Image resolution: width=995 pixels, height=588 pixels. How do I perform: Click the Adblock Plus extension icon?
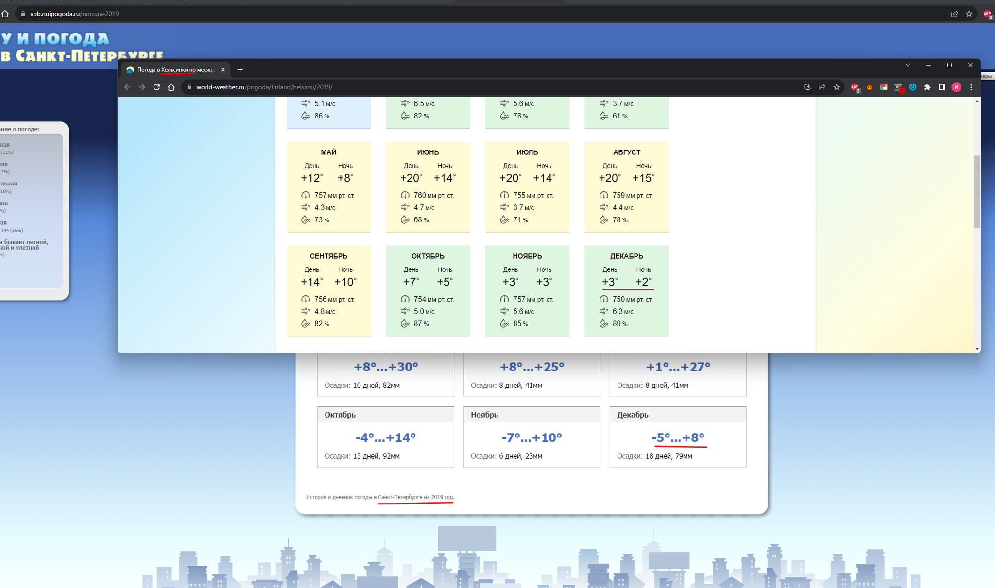855,87
